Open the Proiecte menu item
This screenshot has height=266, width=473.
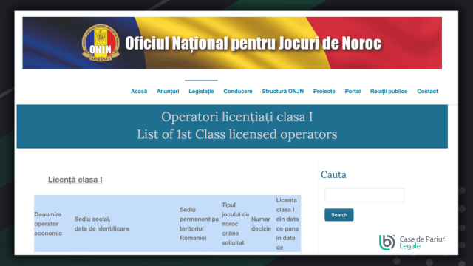324,91
